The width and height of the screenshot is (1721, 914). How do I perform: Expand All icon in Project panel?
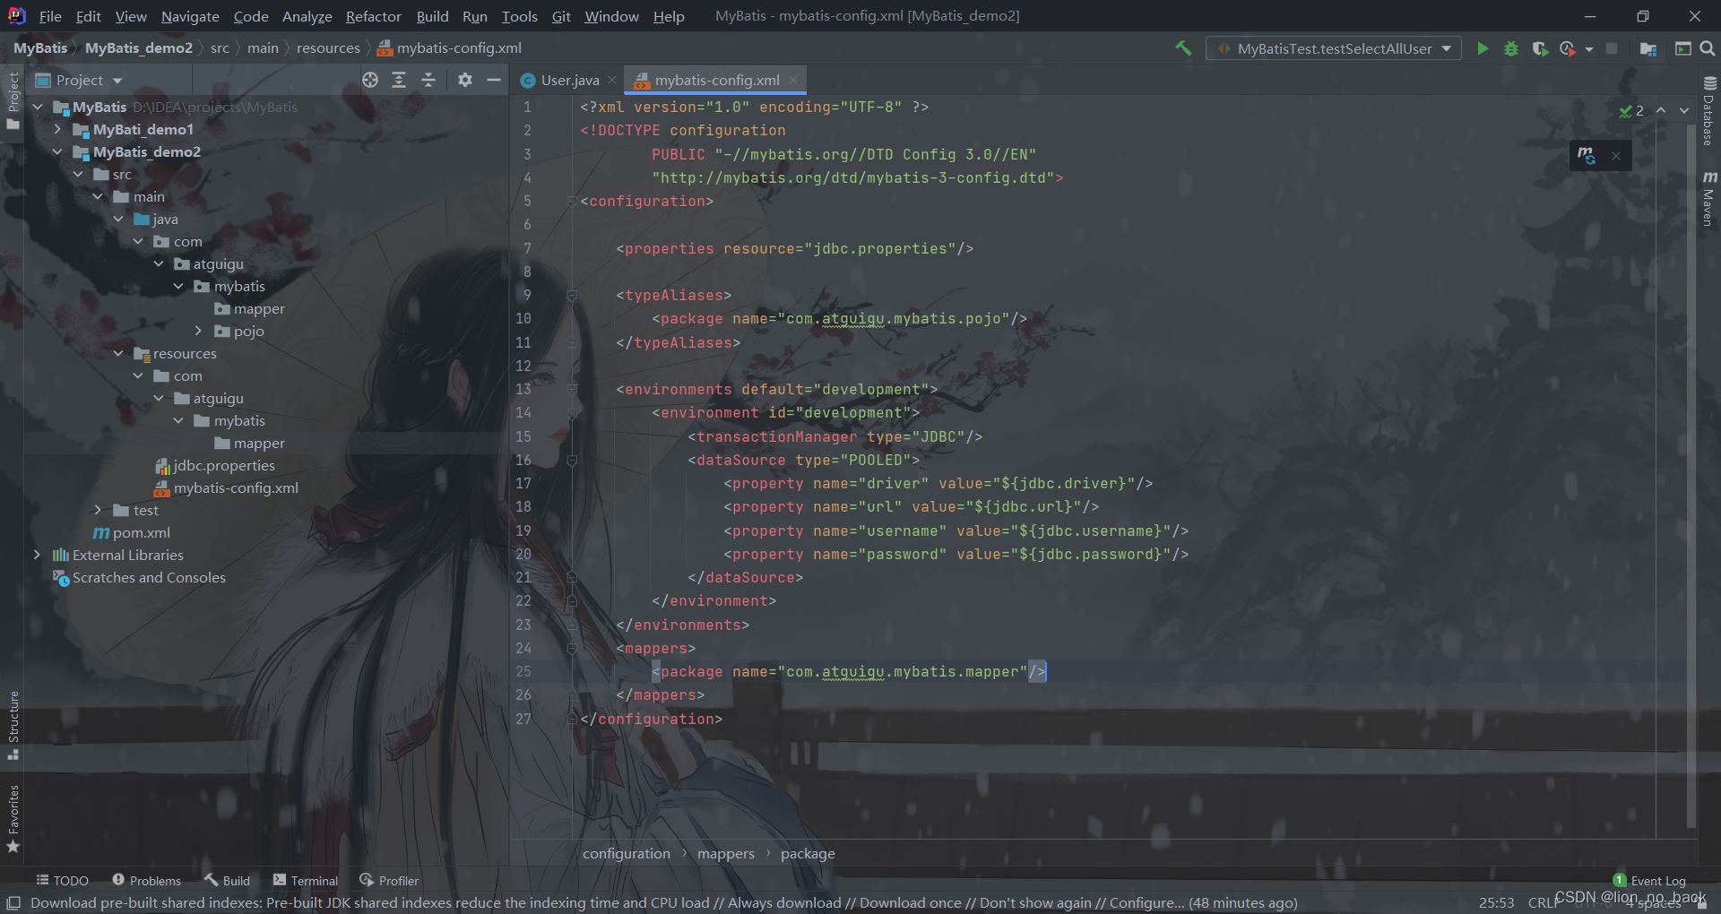tap(399, 80)
